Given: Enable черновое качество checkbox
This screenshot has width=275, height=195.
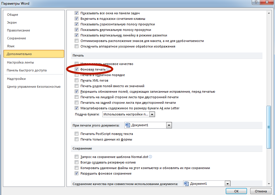Looking at the screenshot, I should [76, 64].
